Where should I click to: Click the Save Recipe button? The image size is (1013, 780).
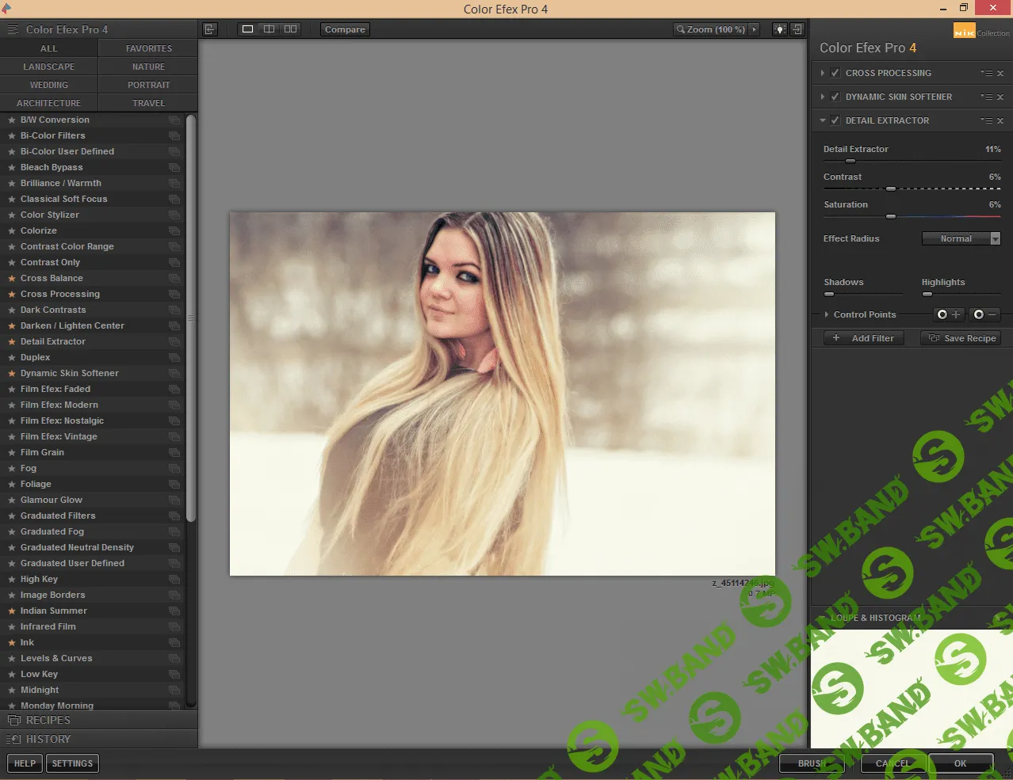point(960,338)
